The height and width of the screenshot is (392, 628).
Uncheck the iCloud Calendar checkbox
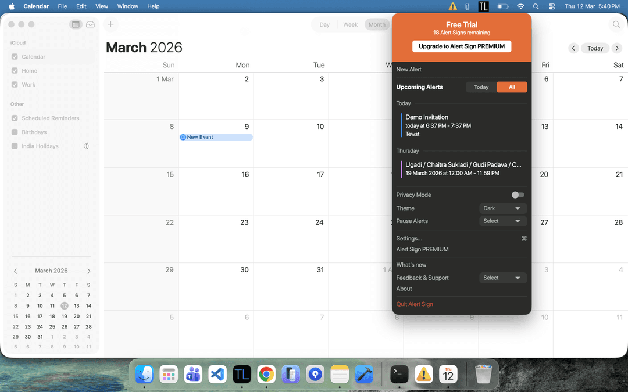(15, 57)
